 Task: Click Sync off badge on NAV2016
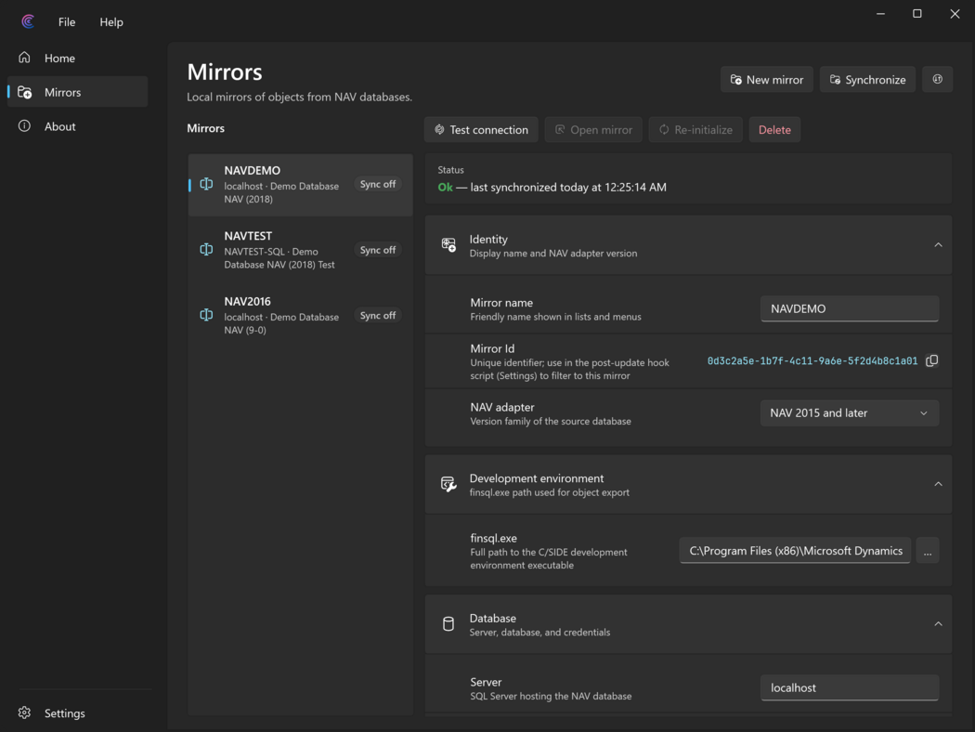pos(377,315)
